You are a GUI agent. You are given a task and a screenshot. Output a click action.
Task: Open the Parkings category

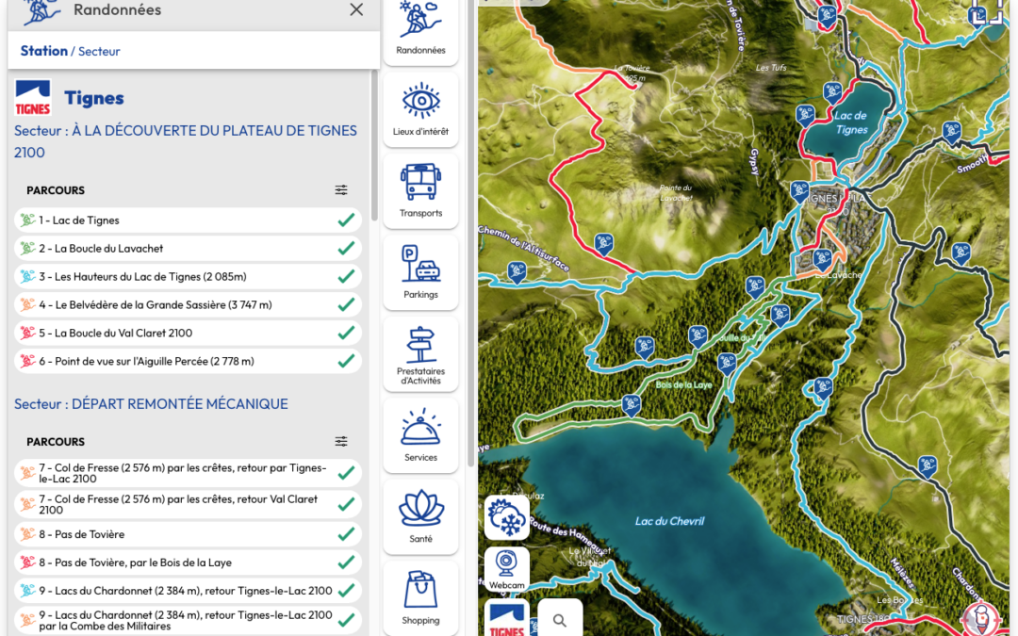pyautogui.click(x=420, y=272)
